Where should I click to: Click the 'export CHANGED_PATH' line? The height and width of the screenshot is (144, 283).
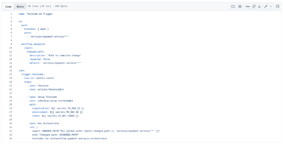96,131
